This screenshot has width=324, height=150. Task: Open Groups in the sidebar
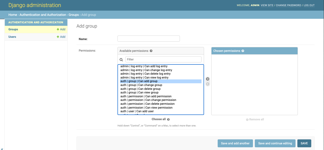tap(13, 30)
